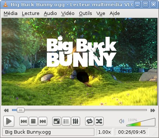This screenshot has height=138, width=159.
Task: Open the Vidéo menu
Action: click(68, 13)
